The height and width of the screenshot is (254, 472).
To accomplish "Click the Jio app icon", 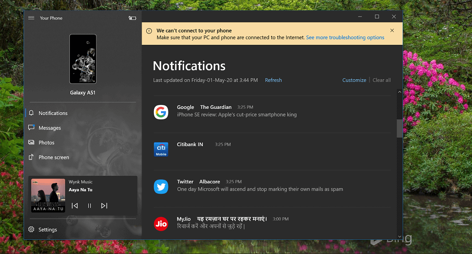I will pos(161,224).
